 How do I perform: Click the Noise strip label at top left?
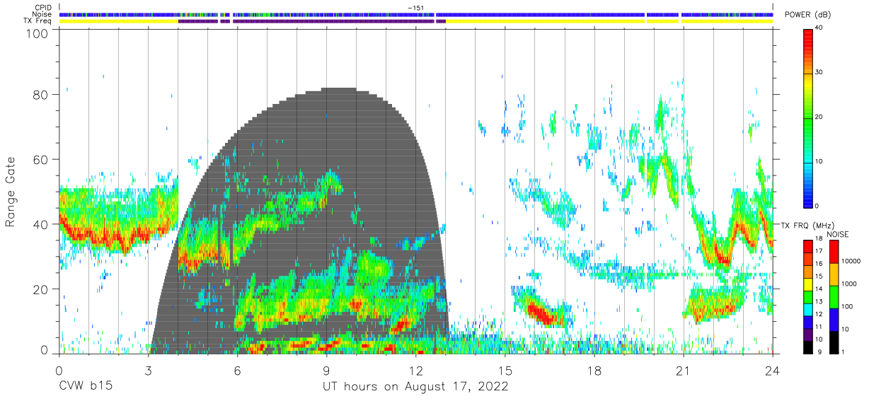(x=42, y=14)
